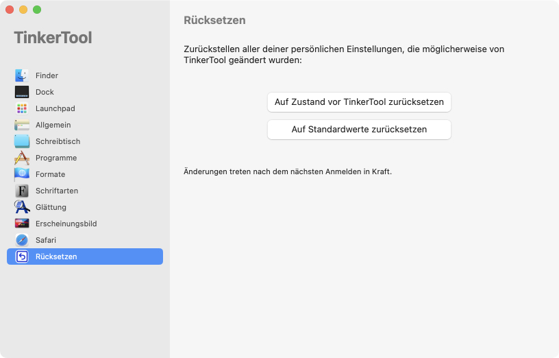Viewport: 559px width, 358px height.
Task: Click the green full-screen window button
Action: (x=37, y=10)
